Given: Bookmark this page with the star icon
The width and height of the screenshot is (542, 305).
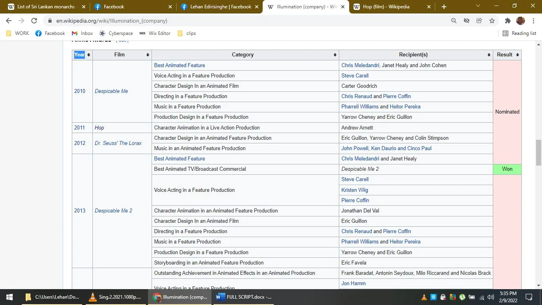Looking at the screenshot, I should click(x=492, y=21).
